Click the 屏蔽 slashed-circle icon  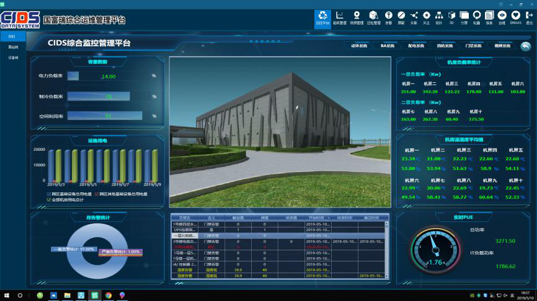point(401,18)
